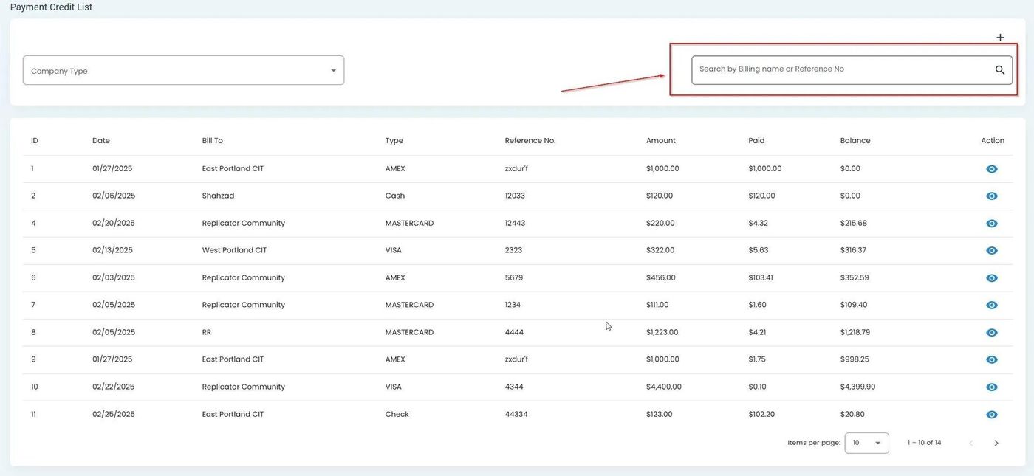
Task: Click eye icon for reference 12443 row
Action: tap(992, 224)
